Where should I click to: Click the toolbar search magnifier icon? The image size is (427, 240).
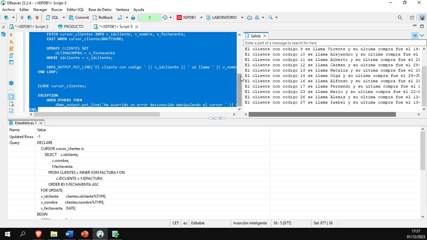click(271, 18)
